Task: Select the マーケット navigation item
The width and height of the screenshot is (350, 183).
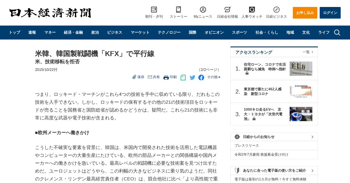Action: coord(140,33)
